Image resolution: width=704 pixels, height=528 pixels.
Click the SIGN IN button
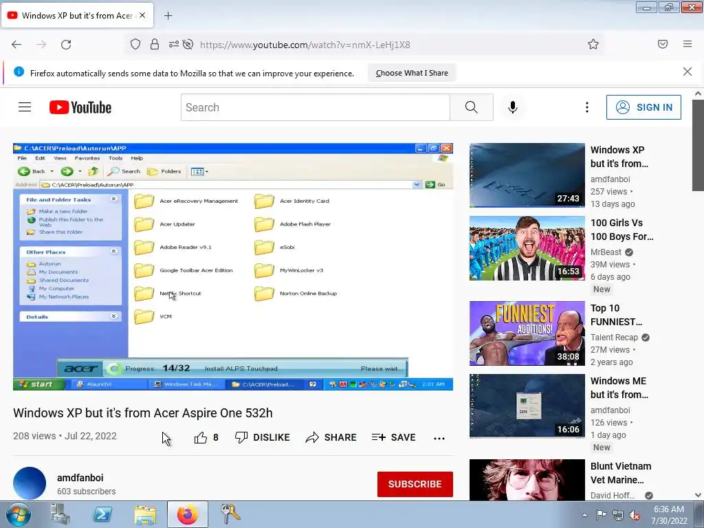point(643,107)
